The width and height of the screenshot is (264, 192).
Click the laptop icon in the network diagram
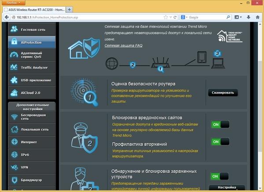(218, 63)
